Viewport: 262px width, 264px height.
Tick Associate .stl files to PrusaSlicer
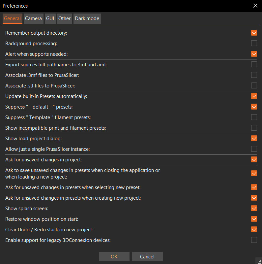click(254, 85)
